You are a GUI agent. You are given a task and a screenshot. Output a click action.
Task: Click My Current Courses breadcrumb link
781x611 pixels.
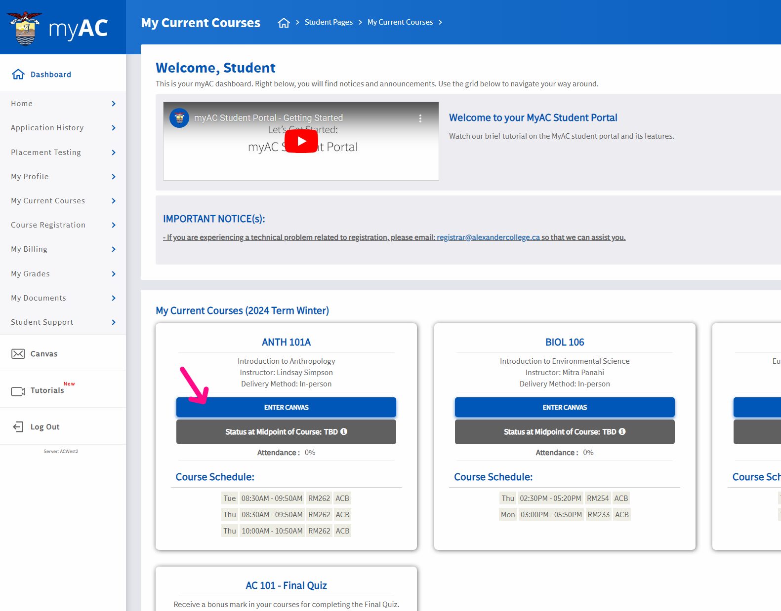pos(400,22)
